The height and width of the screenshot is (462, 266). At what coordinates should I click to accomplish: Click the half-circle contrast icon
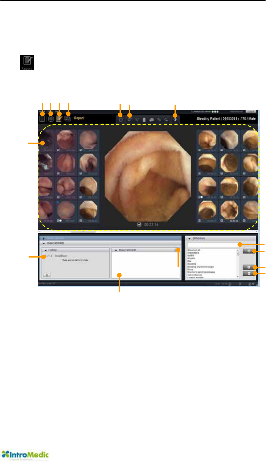(175, 120)
